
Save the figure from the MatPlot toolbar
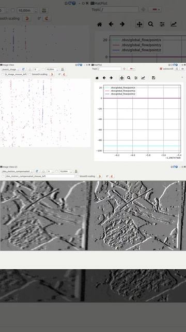click(153, 78)
